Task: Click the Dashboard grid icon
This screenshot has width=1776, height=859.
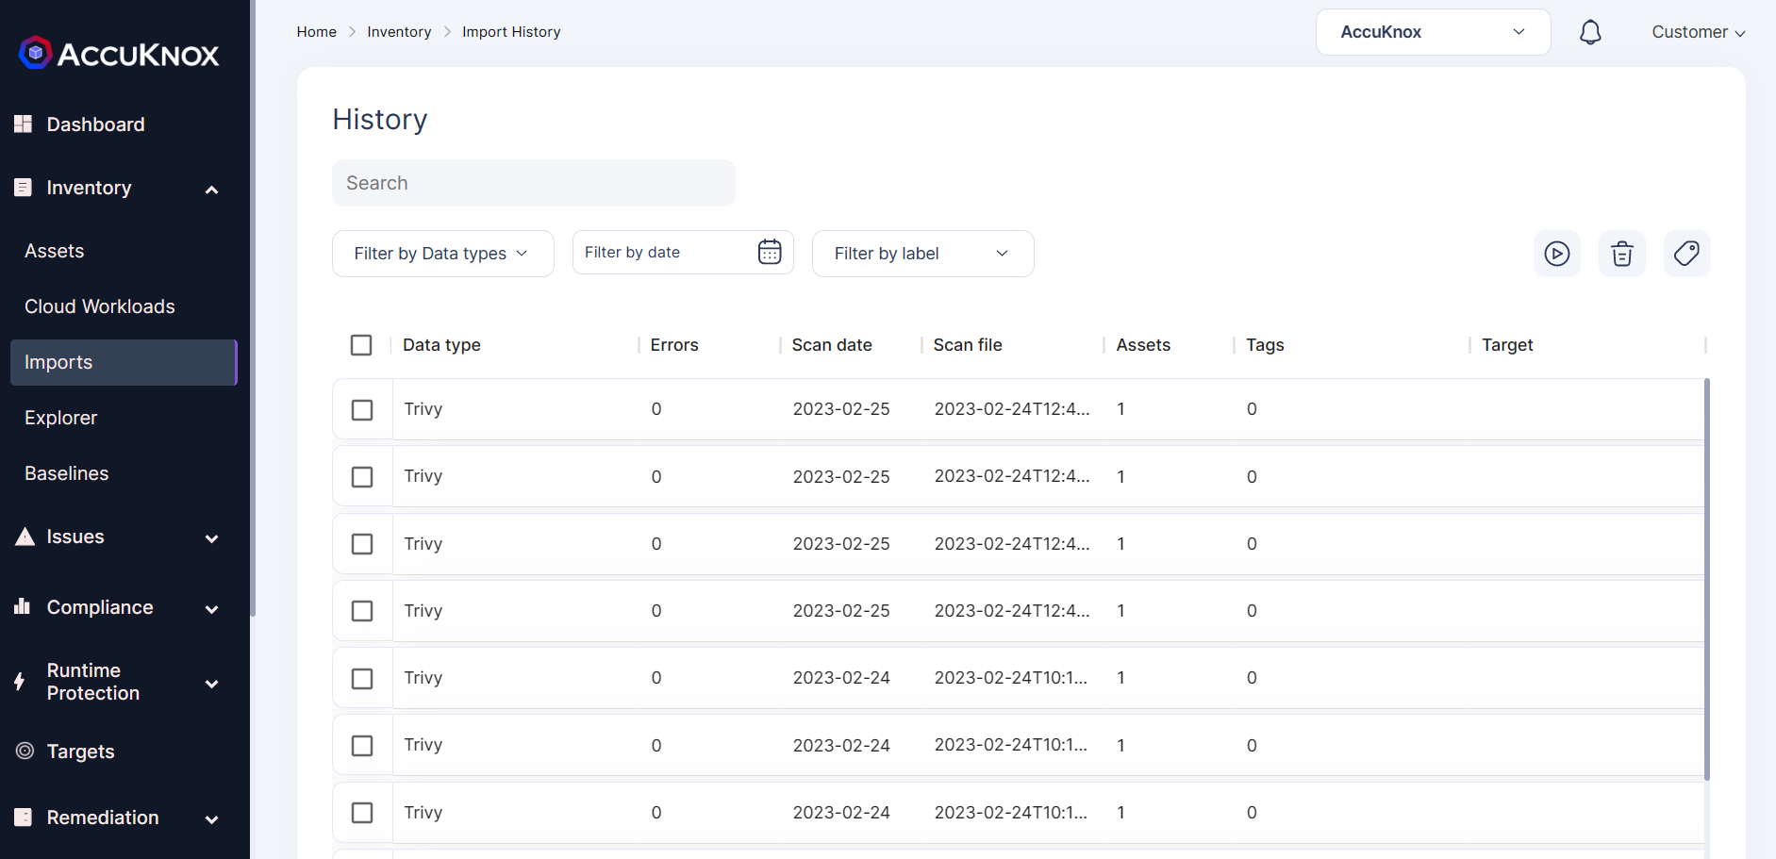Action: (24, 124)
